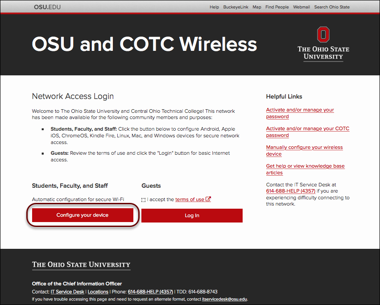Select Search Ohio State in the top bar

pyautogui.click(x=331, y=7)
